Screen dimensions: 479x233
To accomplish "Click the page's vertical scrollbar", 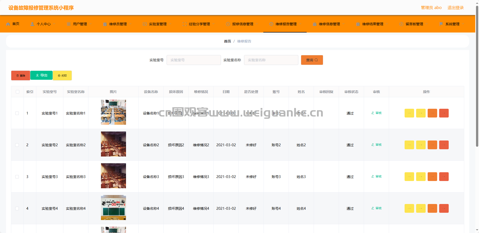I will [477, 76].
